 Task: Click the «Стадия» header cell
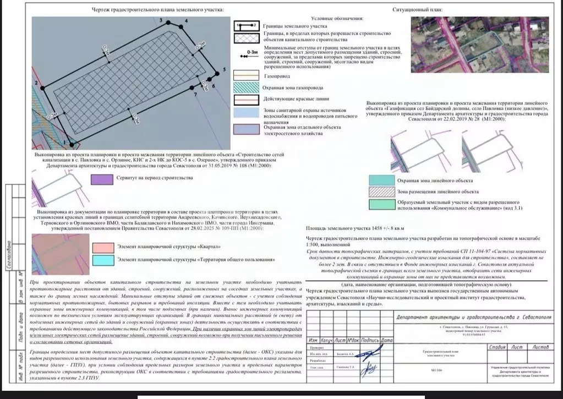tap(497, 347)
